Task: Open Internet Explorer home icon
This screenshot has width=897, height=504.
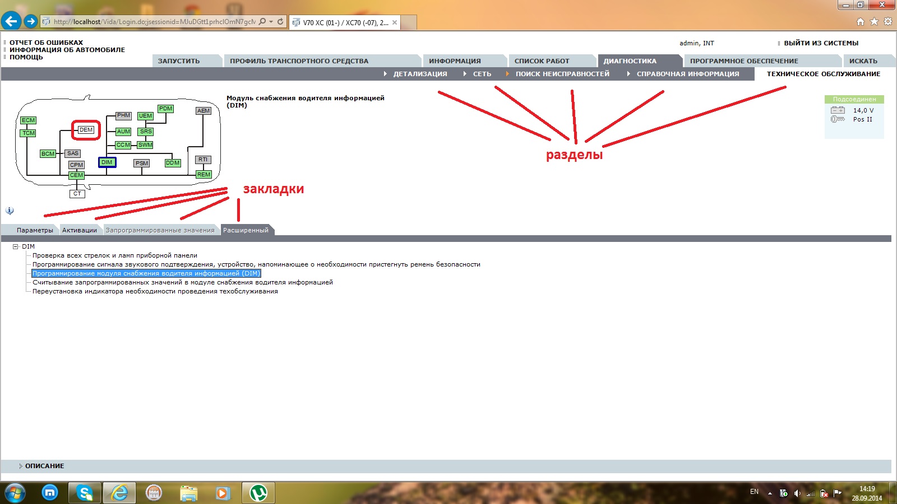Action: (861, 22)
